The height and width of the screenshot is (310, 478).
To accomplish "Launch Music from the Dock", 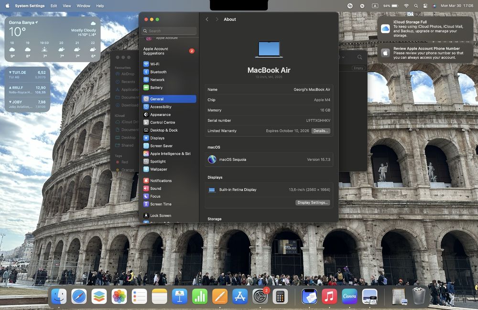I will pyautogui.click(x=329, y=296).
